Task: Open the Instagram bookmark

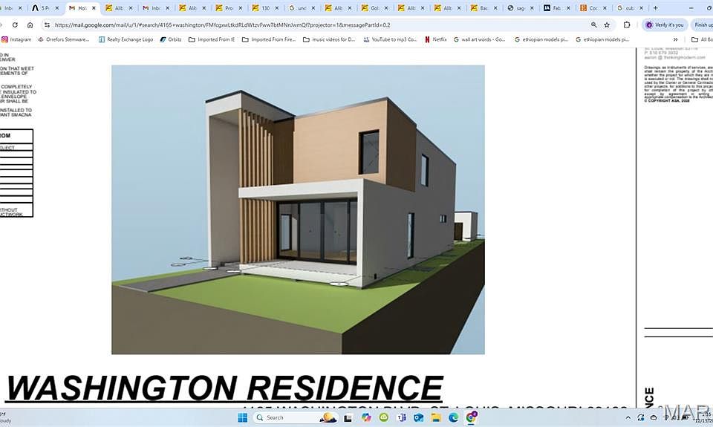Action: click(16, 39)
